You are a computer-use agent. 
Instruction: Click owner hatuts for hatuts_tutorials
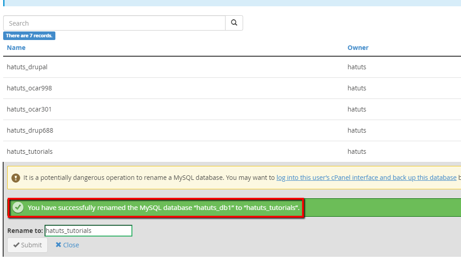click(357, 152)
